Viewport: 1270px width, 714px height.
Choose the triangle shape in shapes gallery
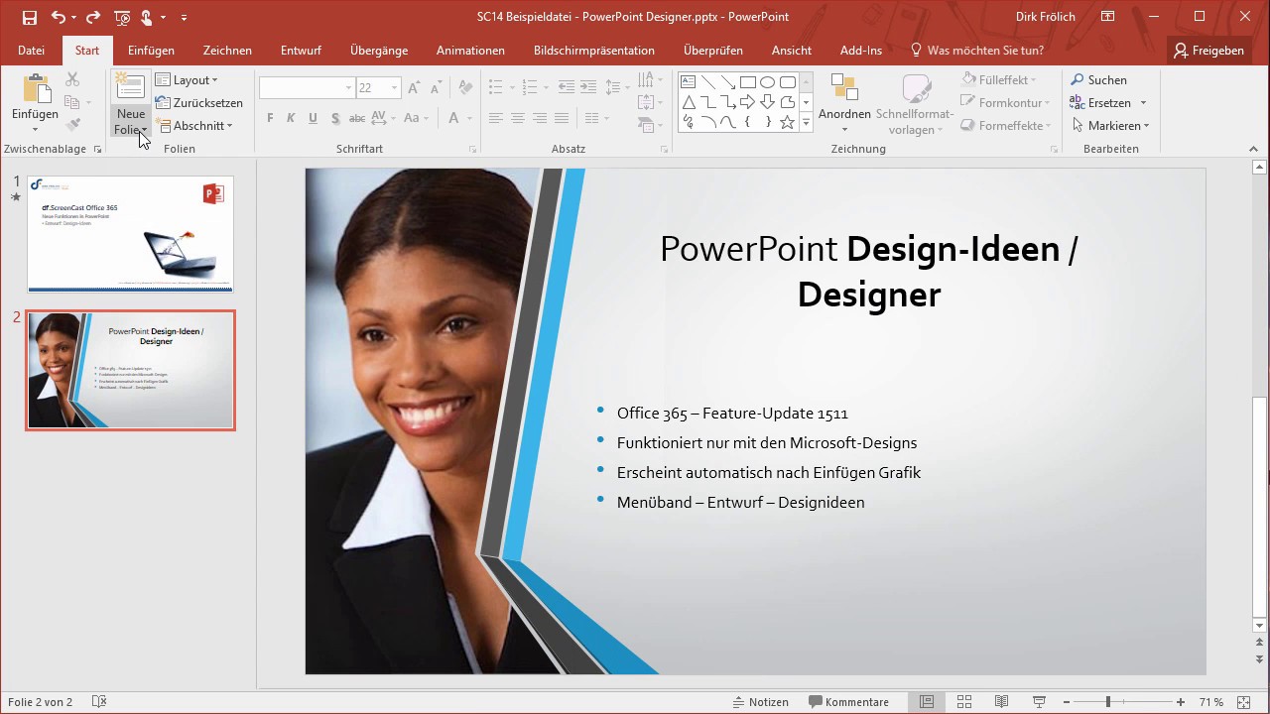(689, 102)
